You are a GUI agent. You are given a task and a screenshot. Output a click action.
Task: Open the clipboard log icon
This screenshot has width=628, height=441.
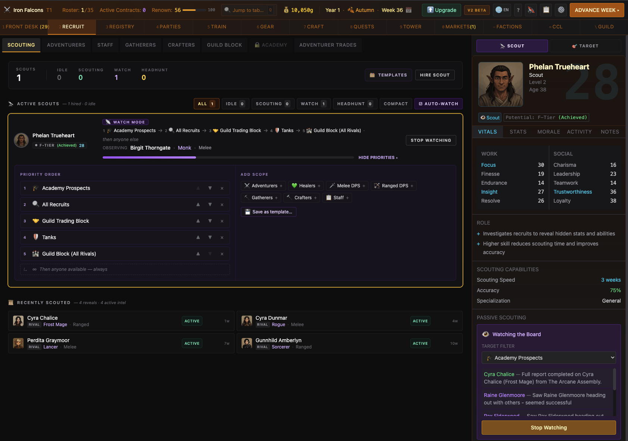(546, 10)
